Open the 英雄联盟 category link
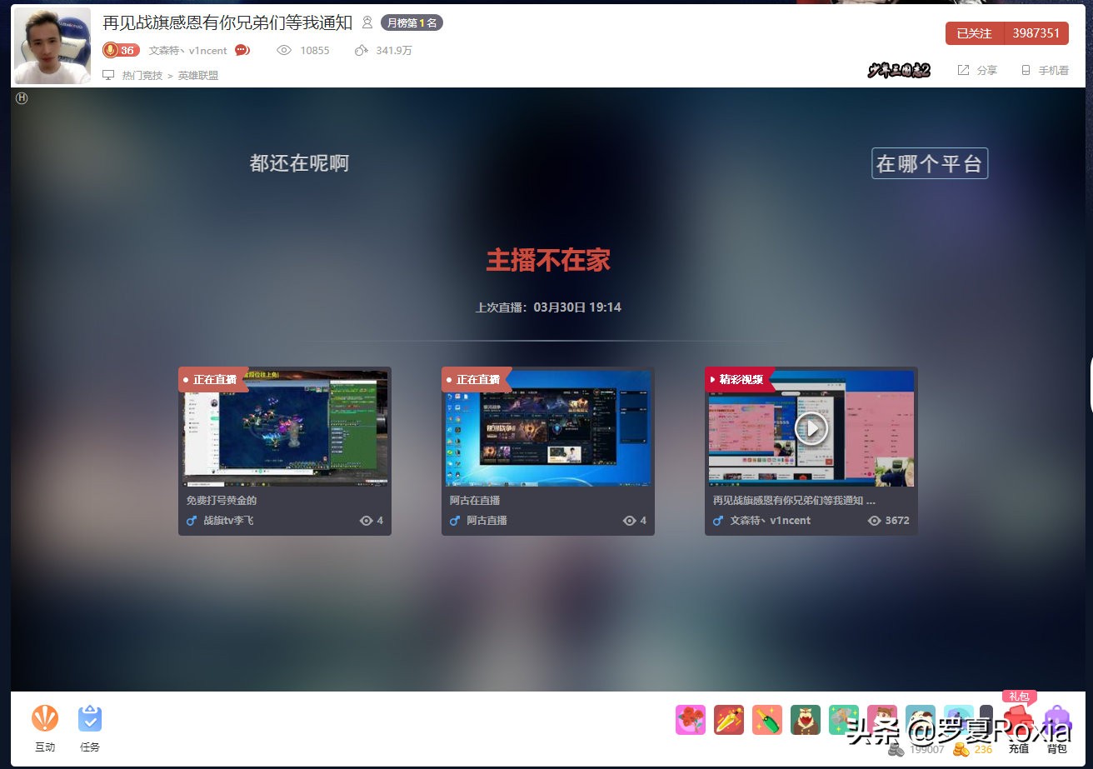Viewport: 1093px width, 769px height. click(x=198, y=75)
